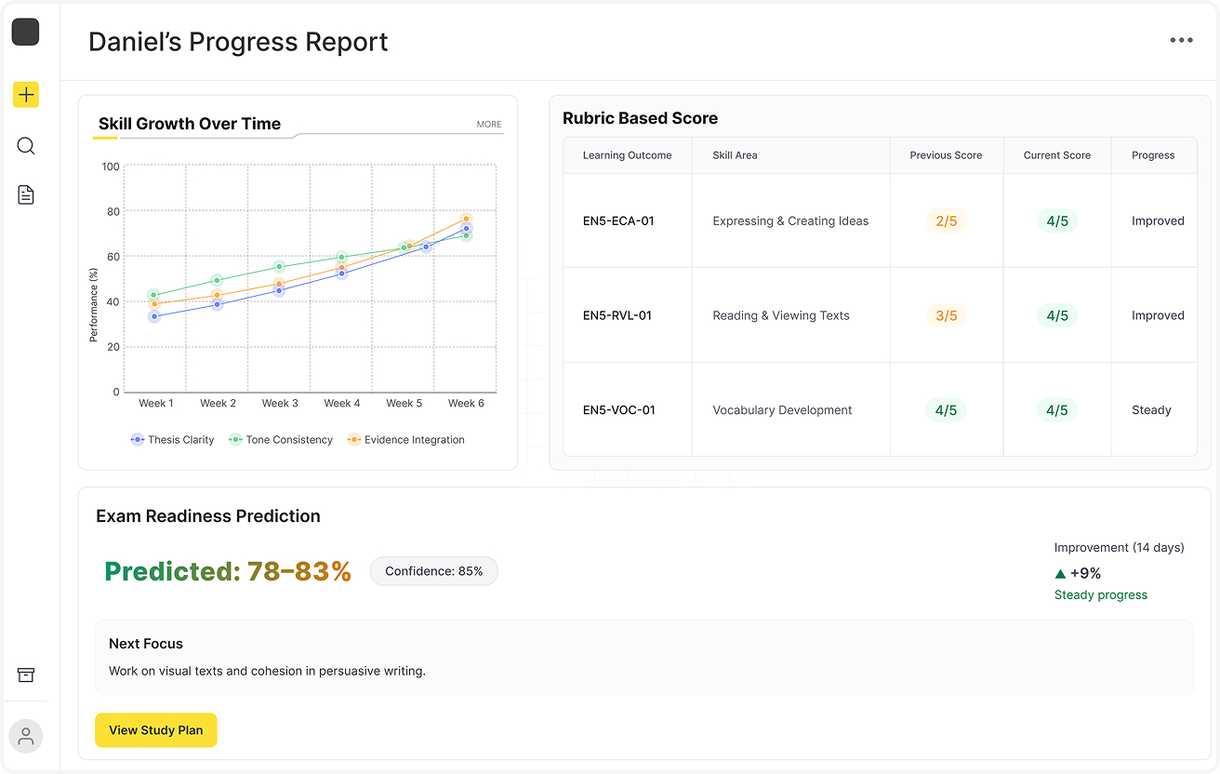Open search from the sidebar magnifier icon
Image resolution: width=1220 pixels, height=774 pixels.
[26, 146]
